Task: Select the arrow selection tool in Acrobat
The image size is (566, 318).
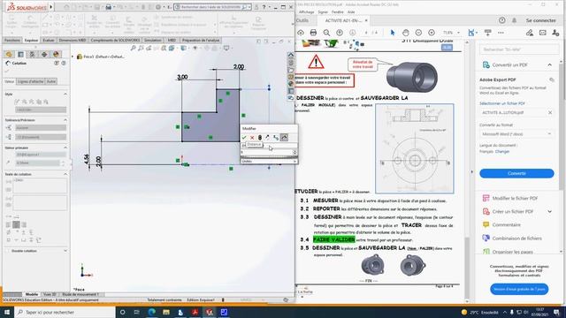Action: coord(393,33)
